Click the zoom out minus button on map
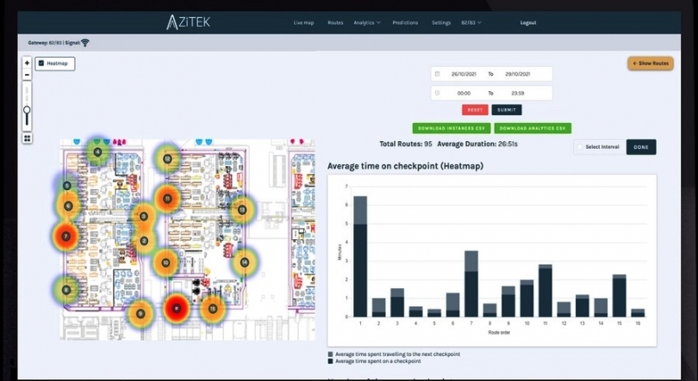 (x=27, y=75)
